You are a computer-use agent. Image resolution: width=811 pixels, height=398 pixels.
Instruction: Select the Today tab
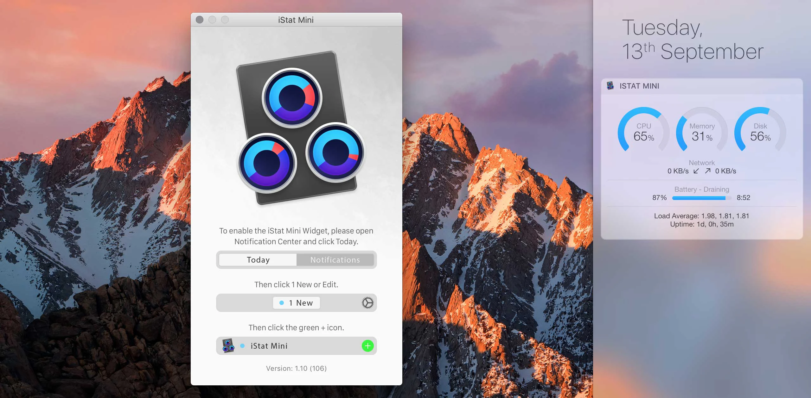[258, 260]
